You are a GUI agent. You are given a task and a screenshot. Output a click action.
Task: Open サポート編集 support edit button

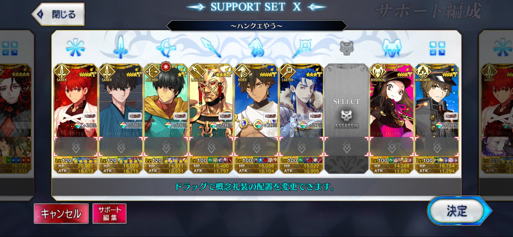tap(110, 214)
